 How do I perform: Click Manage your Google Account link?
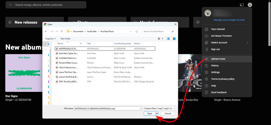pyautogui.click(x=229, y=20)
